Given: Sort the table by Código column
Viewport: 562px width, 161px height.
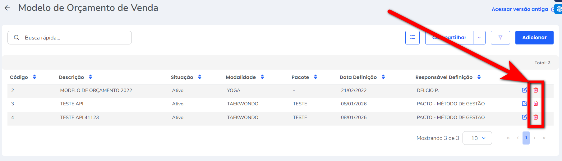Looking at the screenshot, I should click(35, 77).
